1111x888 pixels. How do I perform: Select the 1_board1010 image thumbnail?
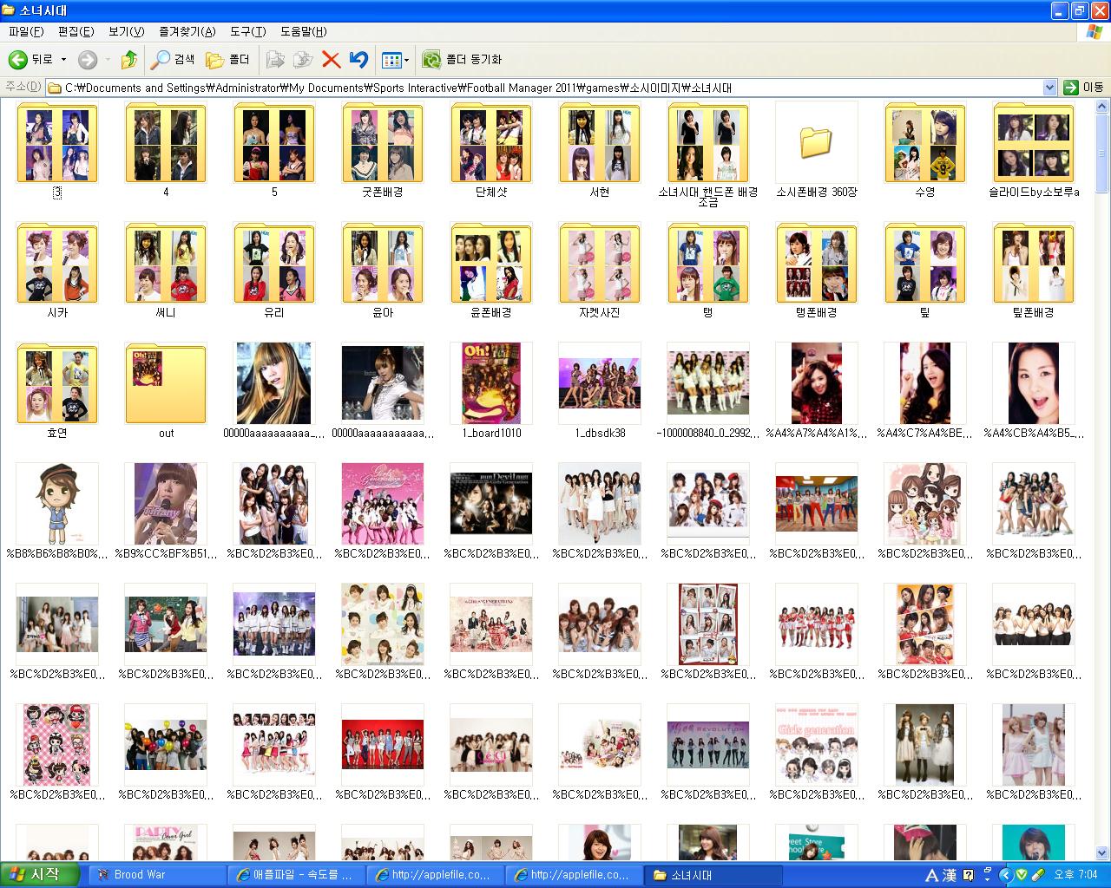click(491, 383)
